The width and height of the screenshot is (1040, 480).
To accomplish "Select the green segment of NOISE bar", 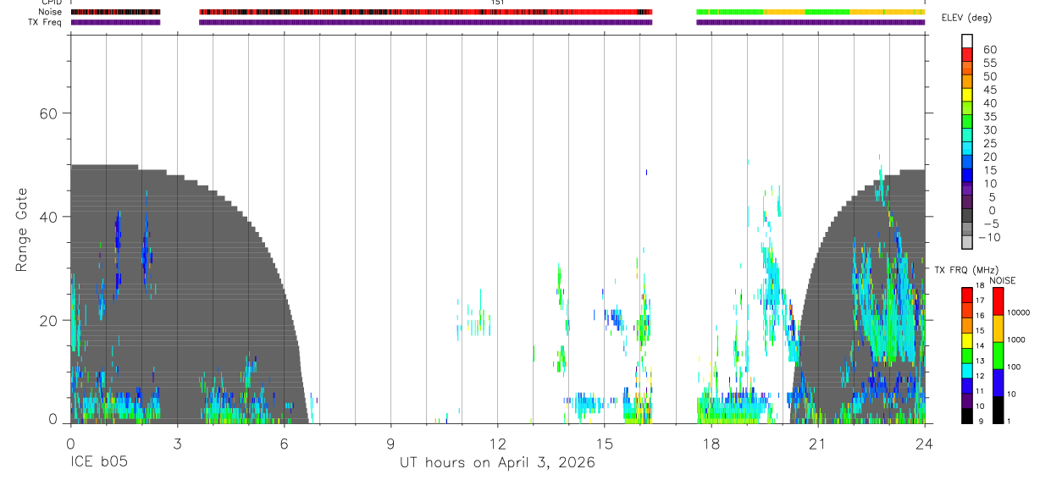I will (x=998, y=355).
